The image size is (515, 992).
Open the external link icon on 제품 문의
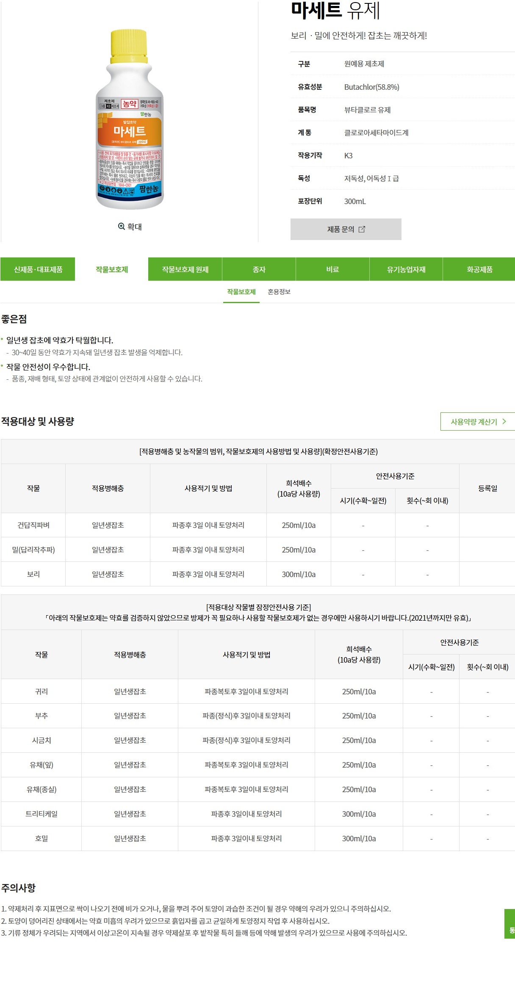click(362, 229)
